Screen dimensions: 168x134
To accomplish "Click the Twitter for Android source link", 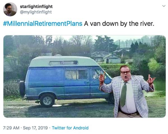I will [x=70, y=128].
